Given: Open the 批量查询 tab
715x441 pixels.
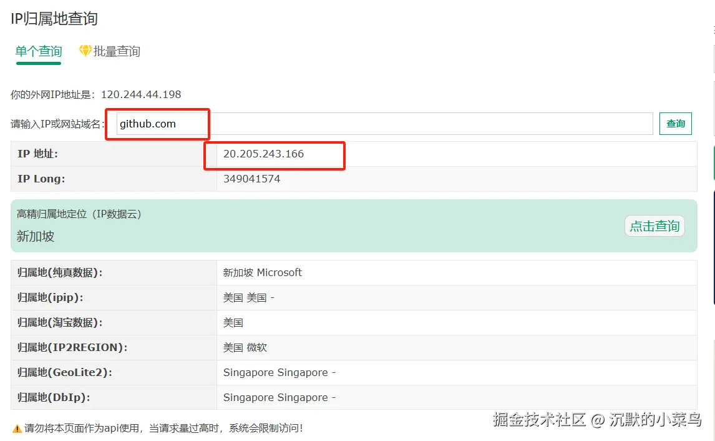Looking at the screenshot, I should pos(116,51).
